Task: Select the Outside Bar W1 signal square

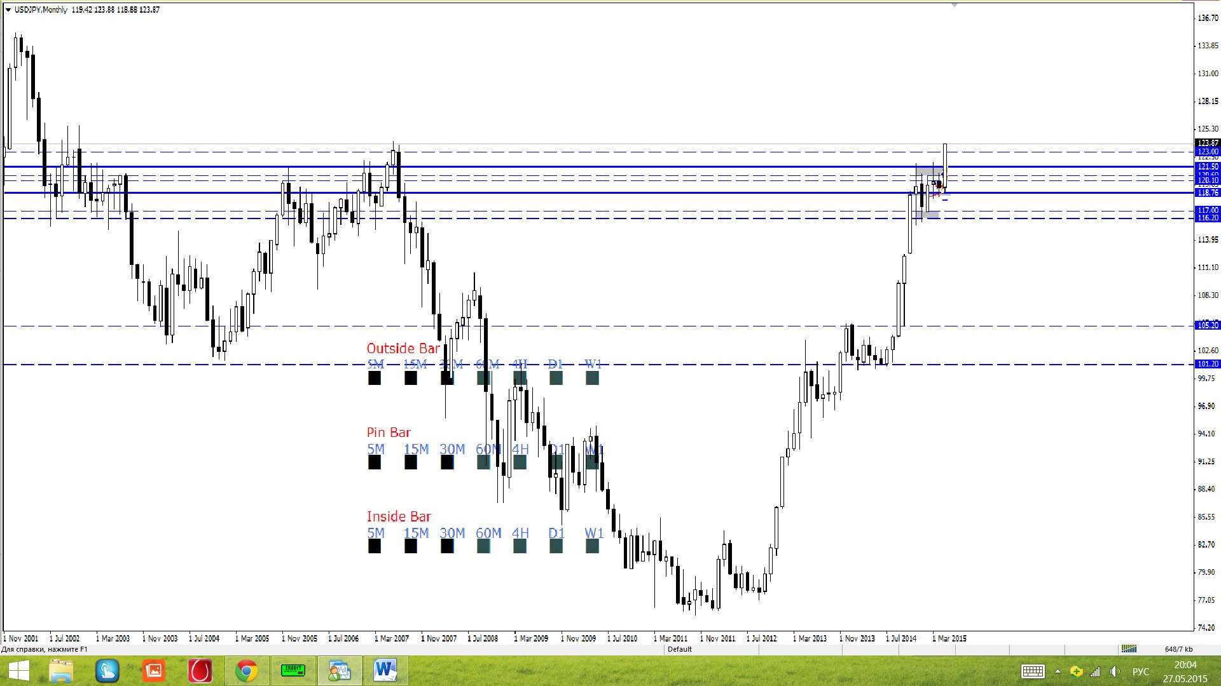Action: pos(592,378)
